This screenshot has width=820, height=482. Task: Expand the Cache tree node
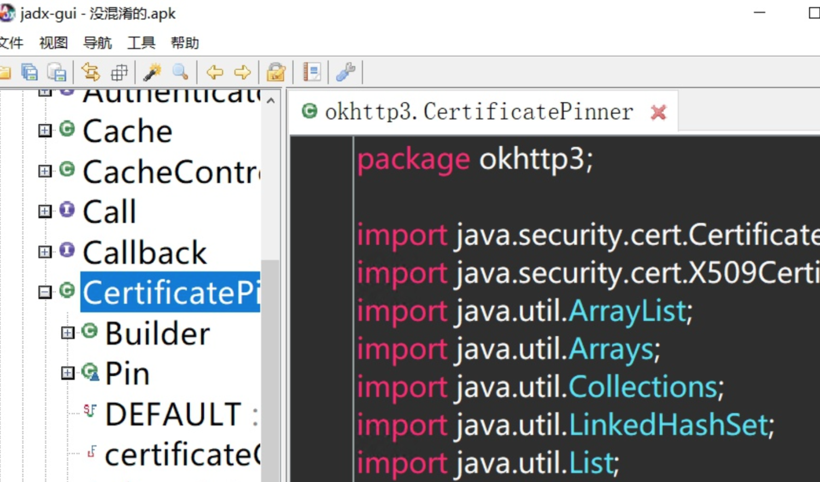coord(45,130)
